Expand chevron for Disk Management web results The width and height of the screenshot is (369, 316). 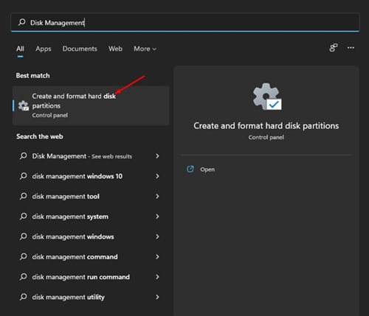point(157,156)
